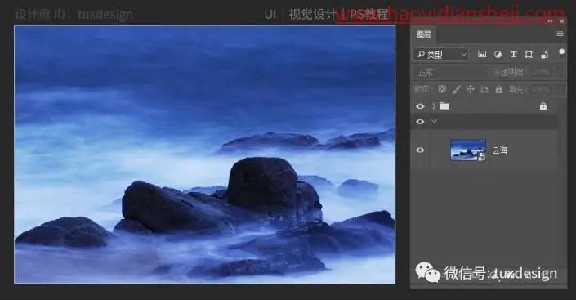Switch to the 图层 (Layers) tab
Image resolution: width=576 pixels, height=300 pixels.
423,34
